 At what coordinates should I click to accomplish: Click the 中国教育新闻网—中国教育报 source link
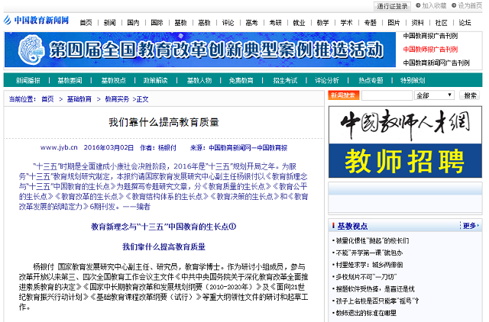tap(248, 147)
